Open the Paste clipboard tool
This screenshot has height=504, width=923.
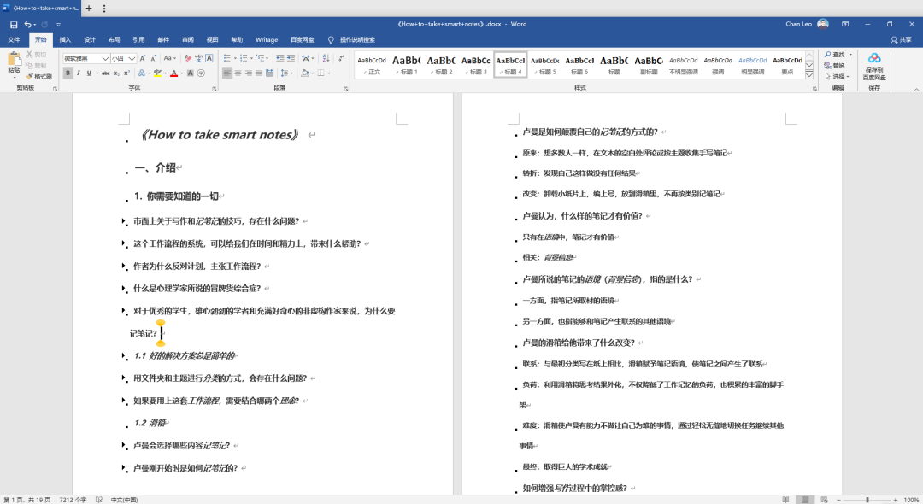pos(14,64)
